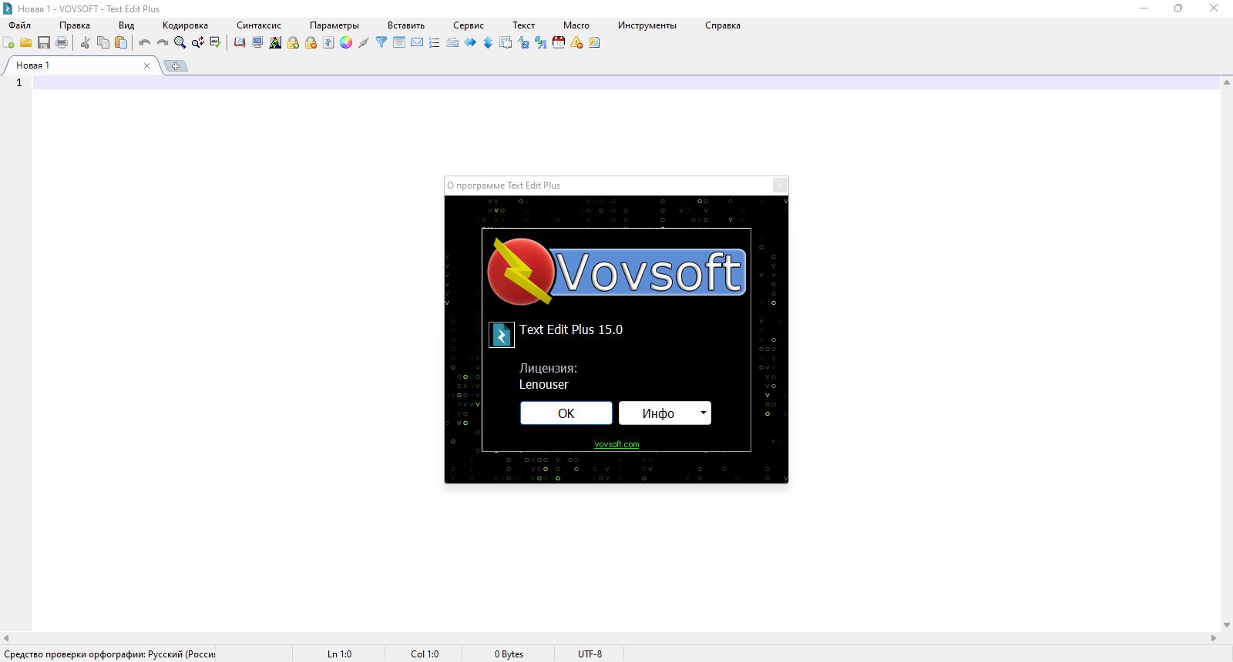Add a new tab with the plus button
Viewport: 1233px width, 662px height.
coord(176,66)
